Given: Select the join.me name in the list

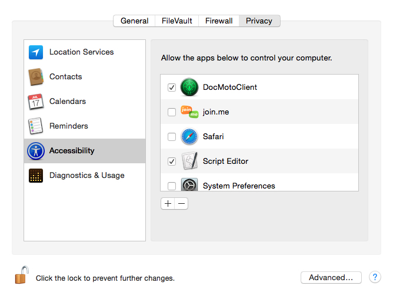Looking at the screenshot, I should (216, 112).
